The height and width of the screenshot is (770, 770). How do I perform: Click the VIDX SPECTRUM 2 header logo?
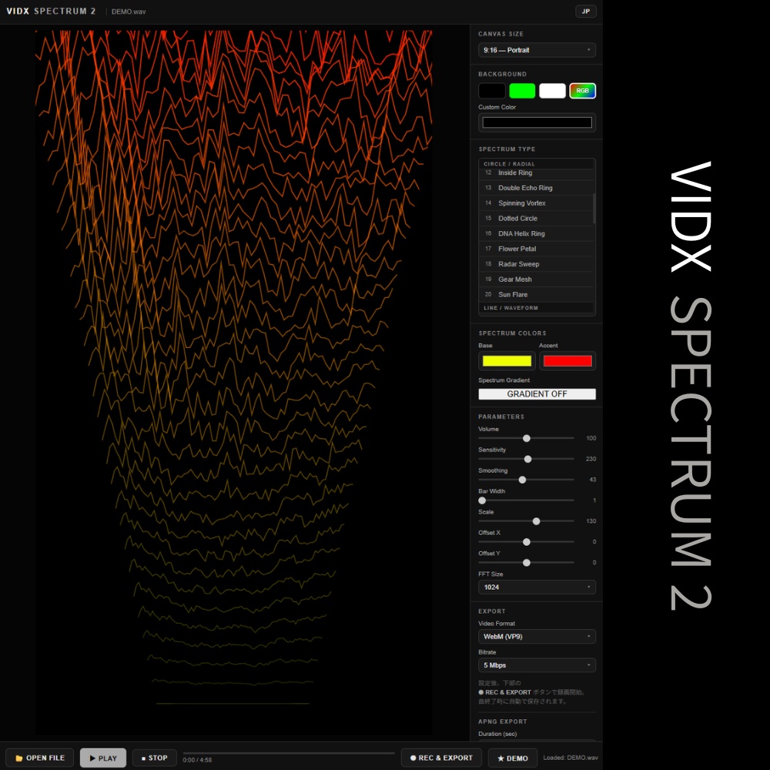[51, 11]
